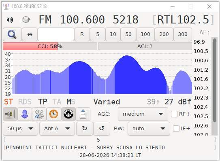Image resolution: width=220 pixels, height=161 pixels.
Task: Select the 100 step button
Action: [x=145, y=34]
